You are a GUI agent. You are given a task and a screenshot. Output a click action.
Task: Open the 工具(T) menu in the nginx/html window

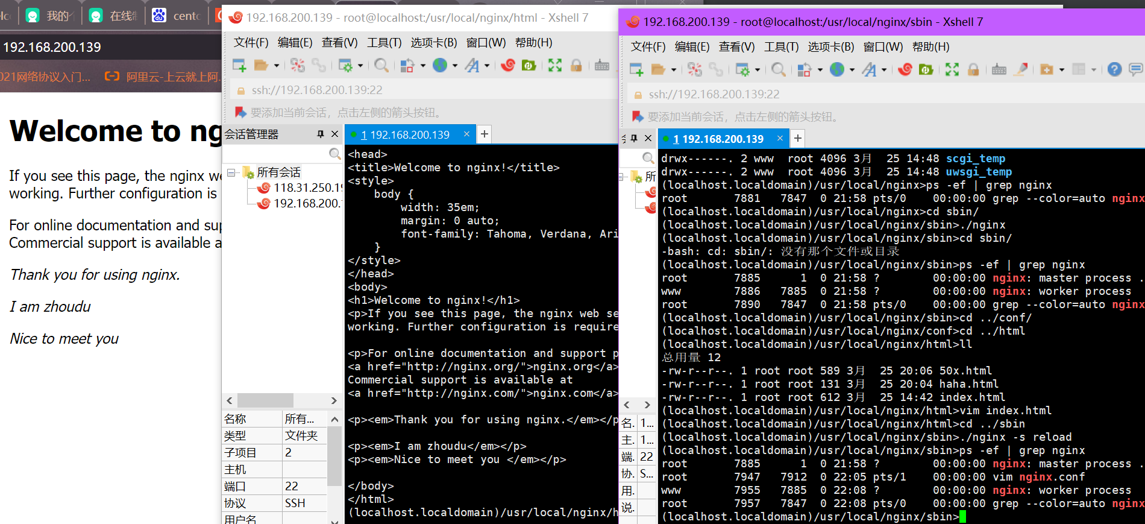click(384, 43)
